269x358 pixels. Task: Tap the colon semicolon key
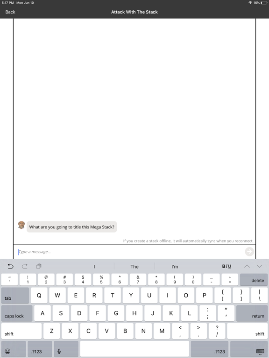click(x=208, y=313)
